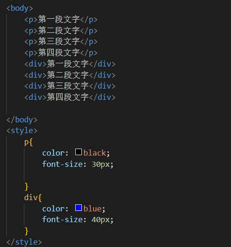Place cursor in 第三段文字 paragraph line
The height and width of the screenshot is (247, 231).
coord(61,42)
